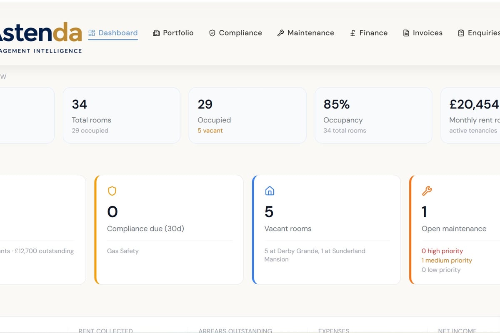500x333 pixels.
Task: Select the 34 Total rooms stat card
Action: pyautogui.click(x=122, y=115)
